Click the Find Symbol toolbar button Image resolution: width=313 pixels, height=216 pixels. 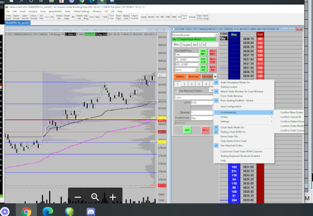coord(8,17)
